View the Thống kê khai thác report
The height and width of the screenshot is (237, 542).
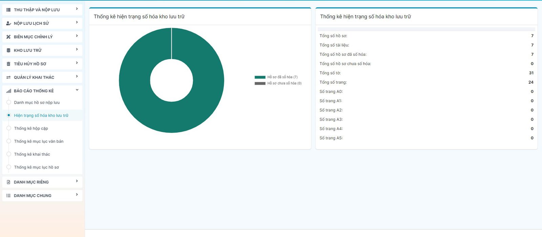pyautogui.click(x=32, y=154)
